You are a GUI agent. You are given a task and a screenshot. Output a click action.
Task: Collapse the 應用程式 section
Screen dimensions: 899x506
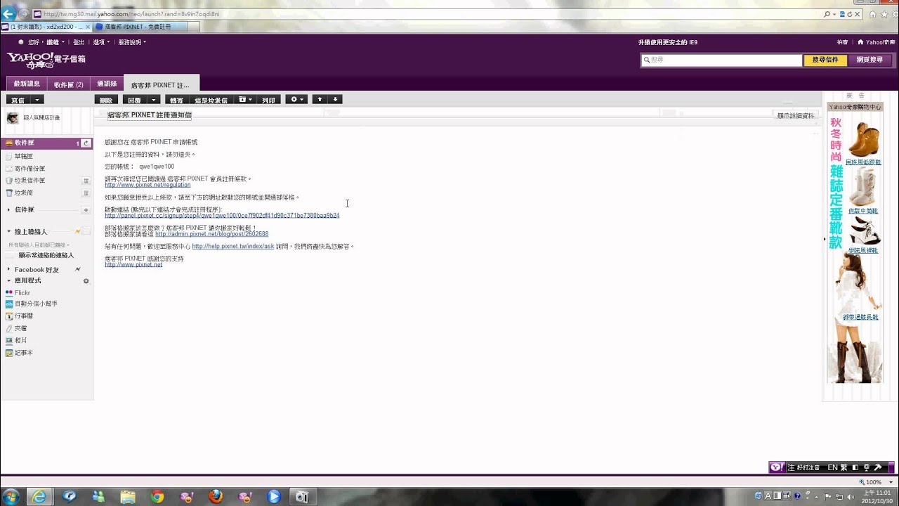(x=8, y=280)
